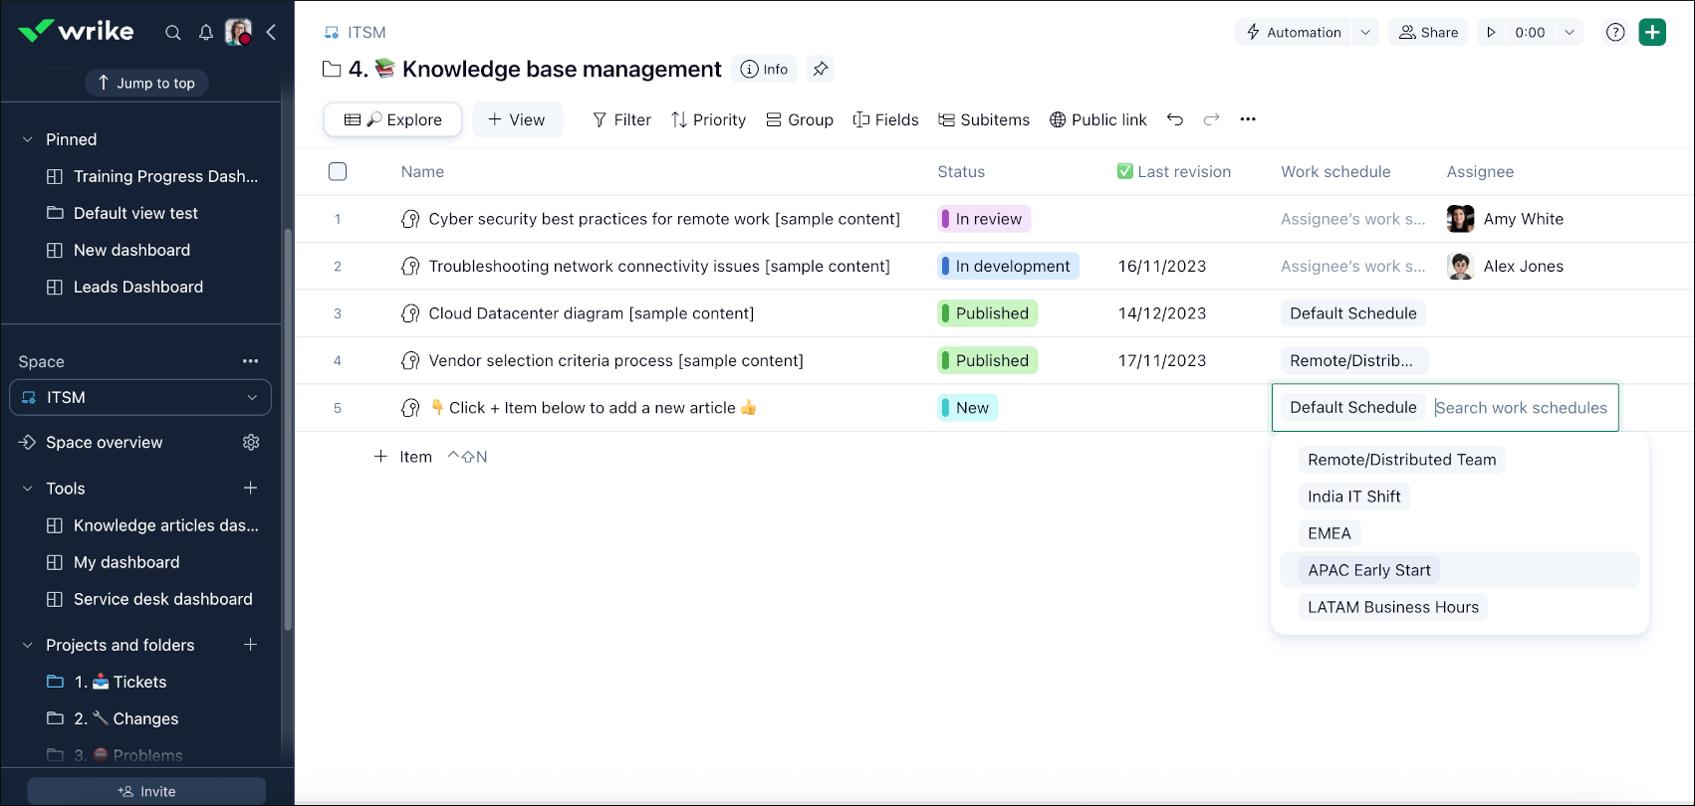Click the undo arrow in toolbar
This screenshot has width=1695, height=806.
[x=1175, y=119]
